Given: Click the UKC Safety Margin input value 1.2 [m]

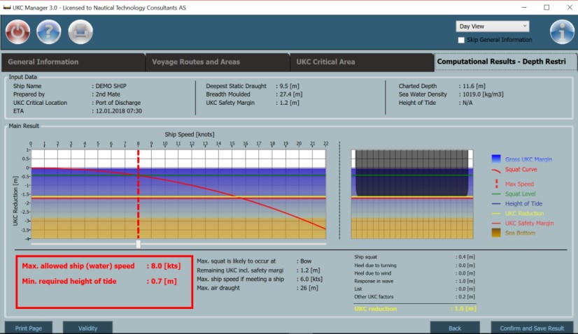Looking at the screenshot, I should 290,103.
